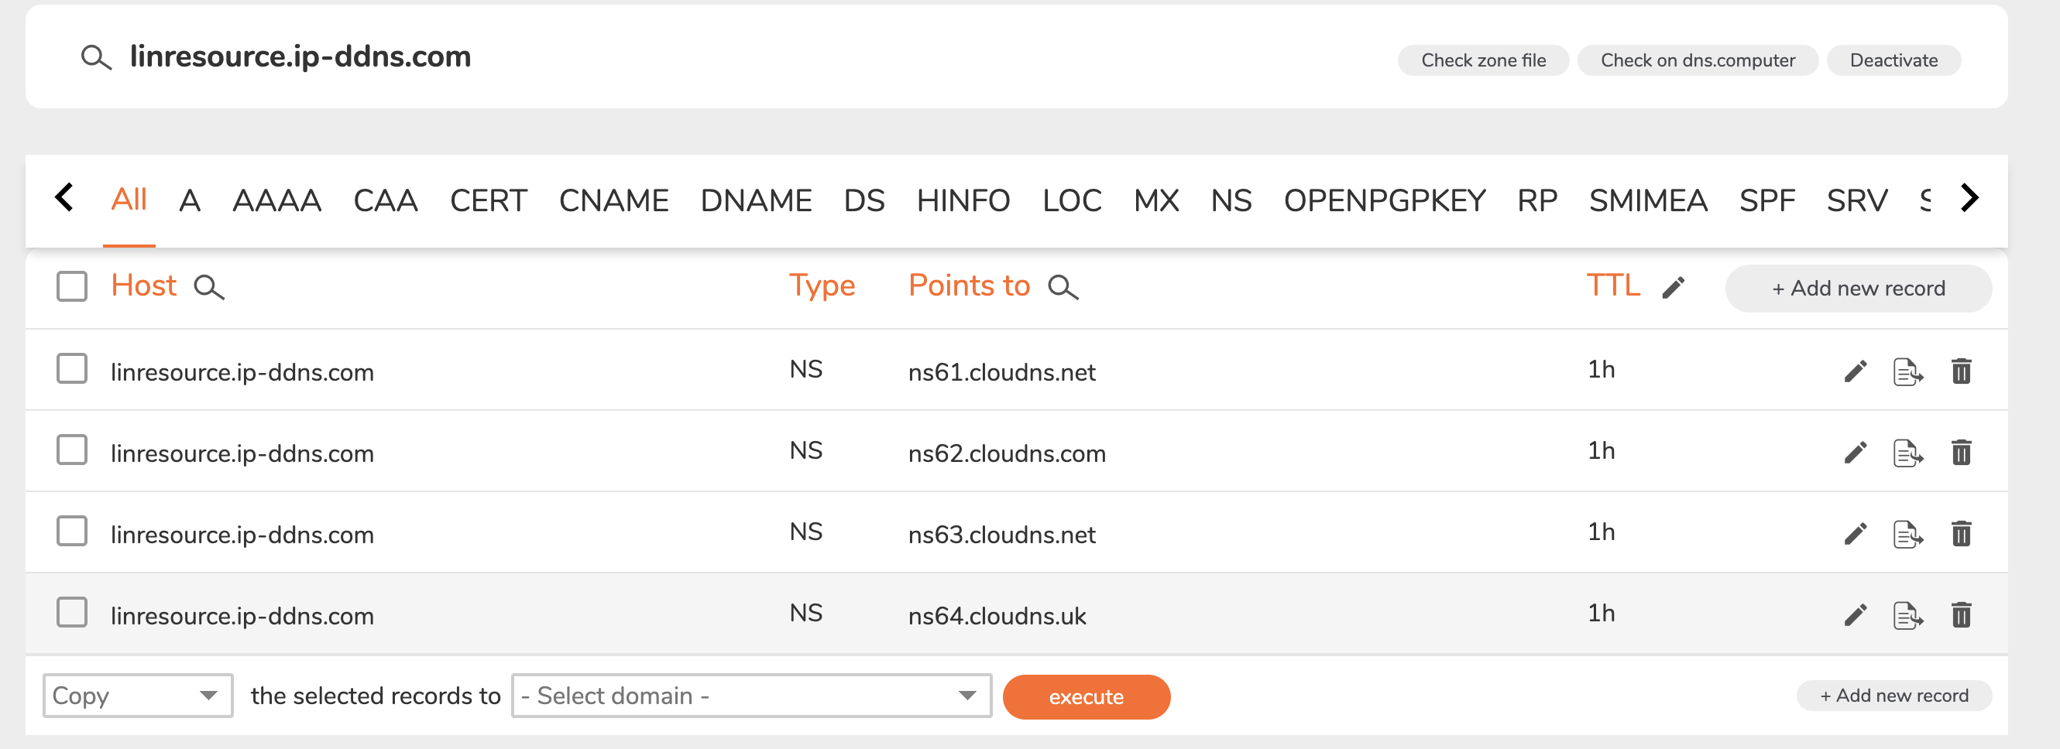Click the 1h TTL for ns61.cloudns.net

[x=1601, y=370]
